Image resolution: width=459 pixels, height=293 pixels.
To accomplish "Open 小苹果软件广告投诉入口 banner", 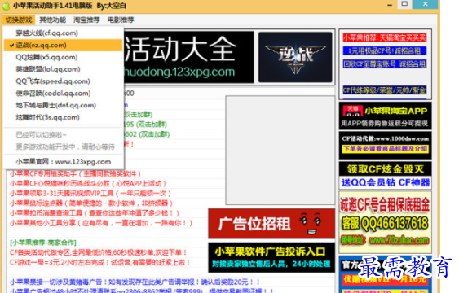I will [271, 257].
